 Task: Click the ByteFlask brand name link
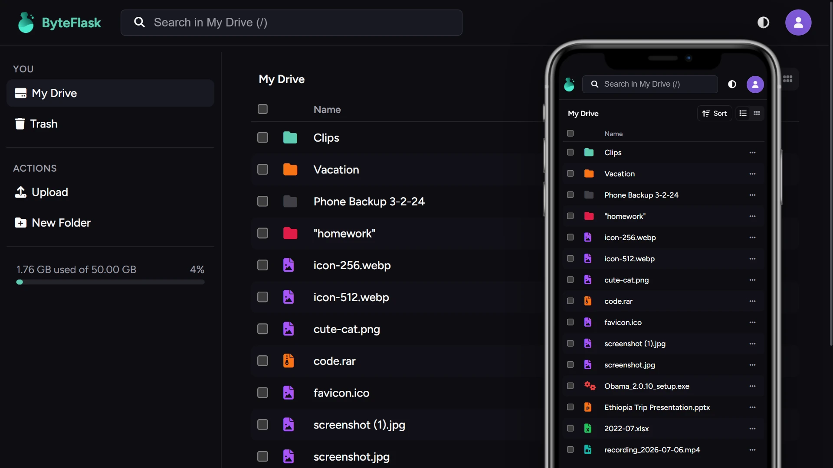pos(72,23)
